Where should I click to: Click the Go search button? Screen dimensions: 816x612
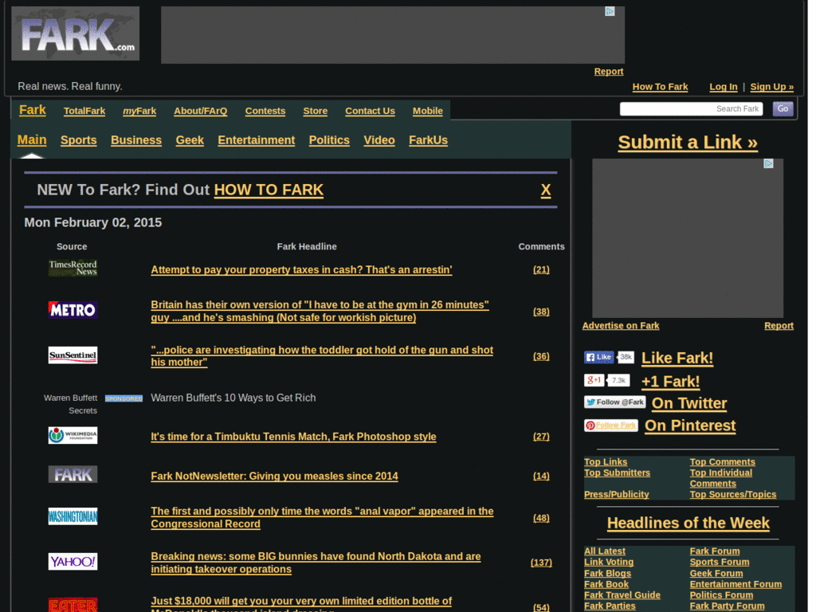click(x=783, y=108)
